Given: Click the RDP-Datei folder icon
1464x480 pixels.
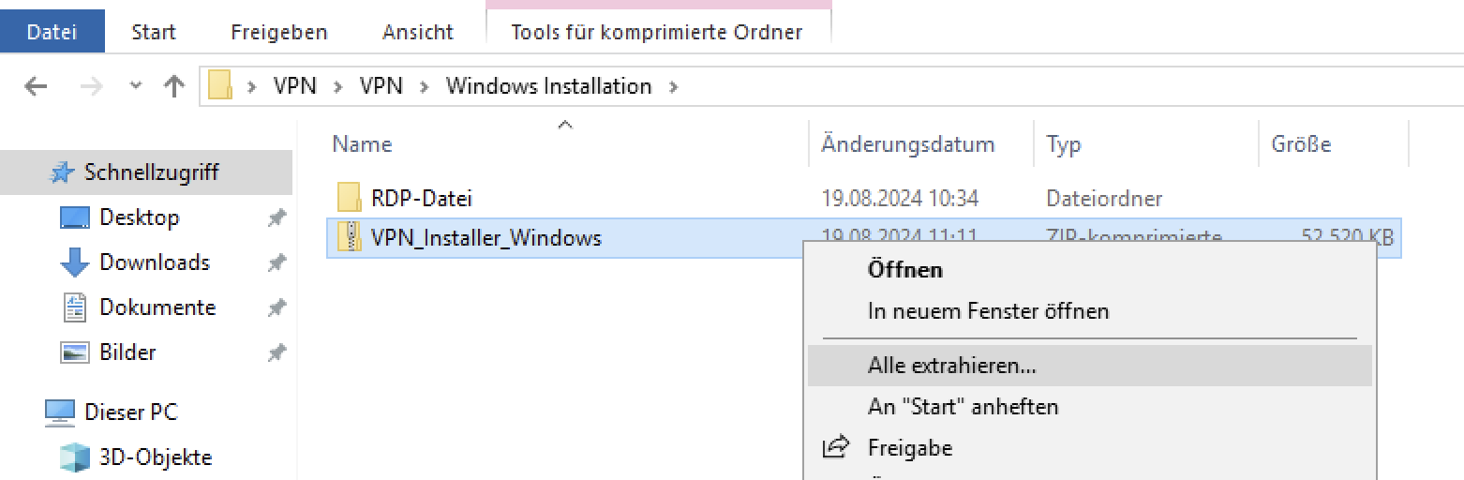Looking at the screenshot, I should 349,198.
